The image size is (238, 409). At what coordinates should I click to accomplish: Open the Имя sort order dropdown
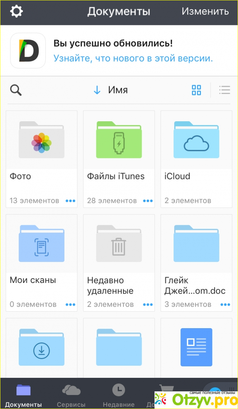(111, 90)
